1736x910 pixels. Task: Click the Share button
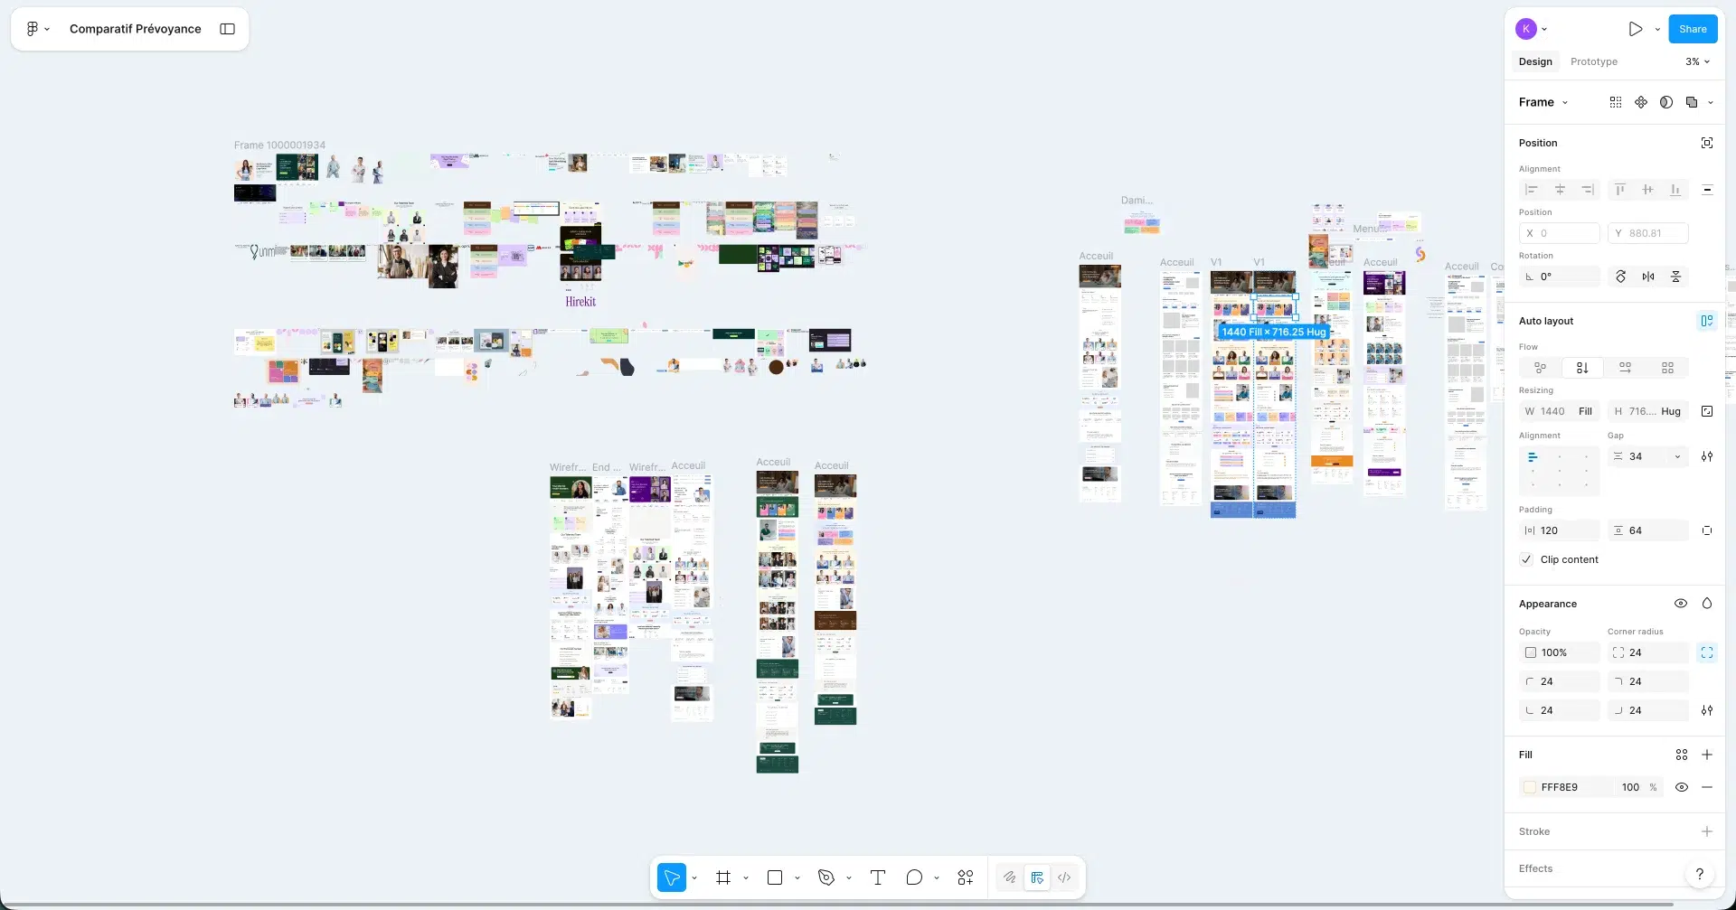tap(1692, 29)
